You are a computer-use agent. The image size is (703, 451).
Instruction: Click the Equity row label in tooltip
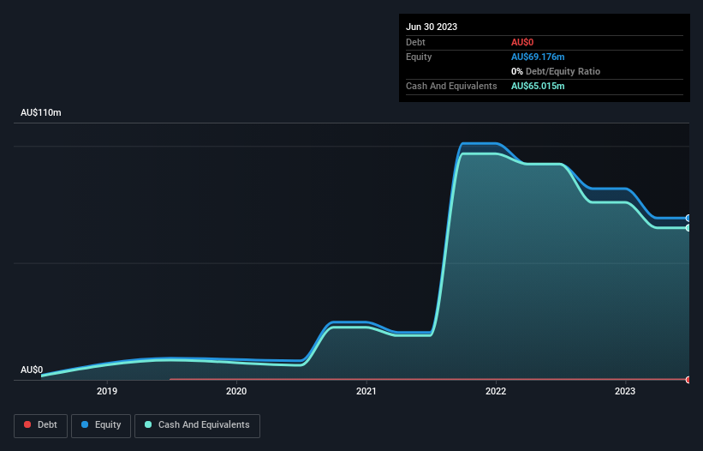point(419,57)
